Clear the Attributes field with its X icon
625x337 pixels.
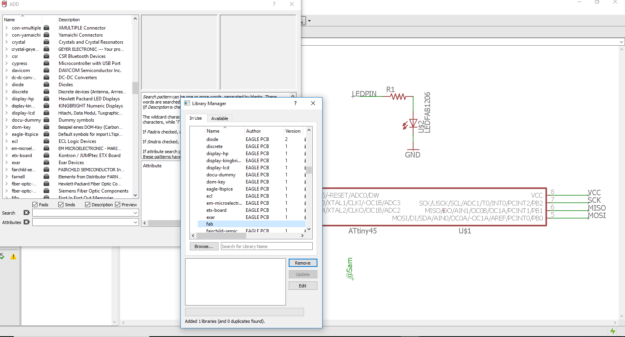pyautogui.click(x=26, y=222)
